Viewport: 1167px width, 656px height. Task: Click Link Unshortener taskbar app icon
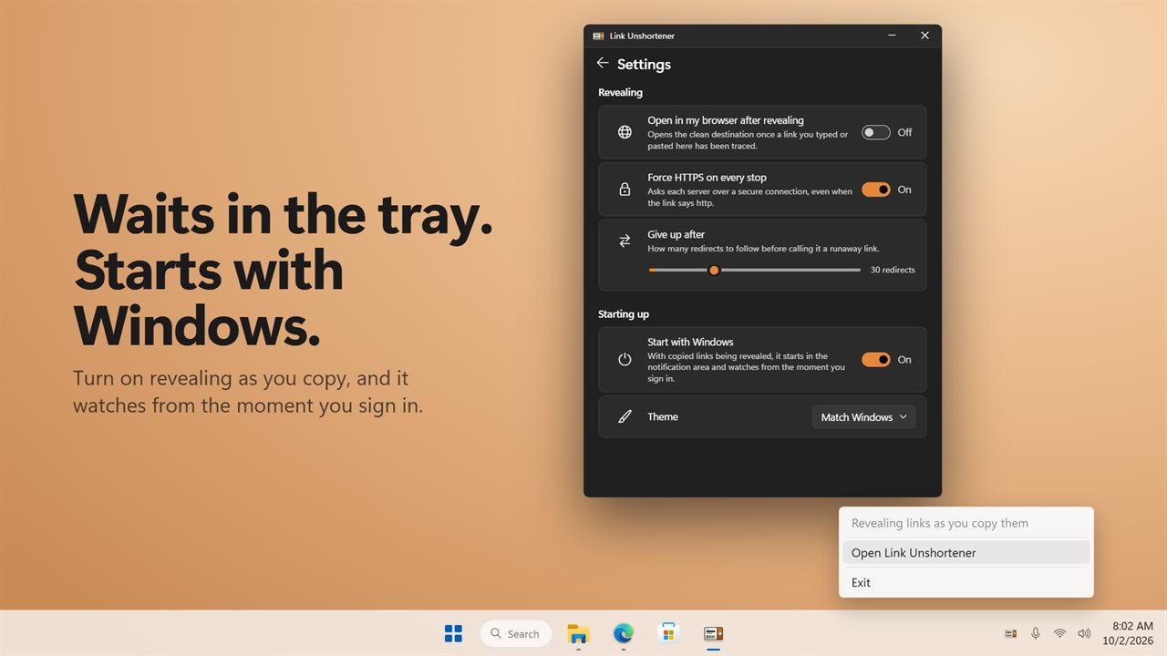(714, 633)
